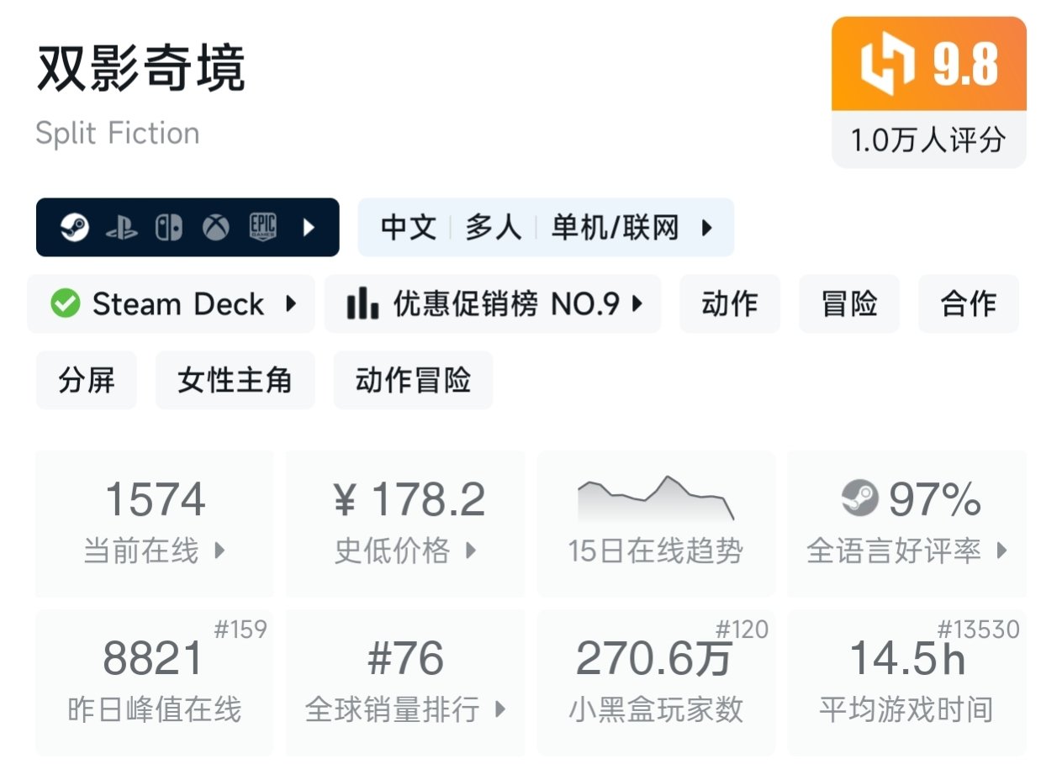Click the Xbox platform icon
The width and height of the screenshot is (1062, 764).
pyautogui.click(x=216, y=228)
